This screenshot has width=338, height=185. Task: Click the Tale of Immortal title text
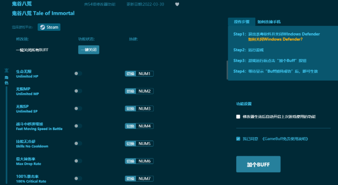click(54, 13)
